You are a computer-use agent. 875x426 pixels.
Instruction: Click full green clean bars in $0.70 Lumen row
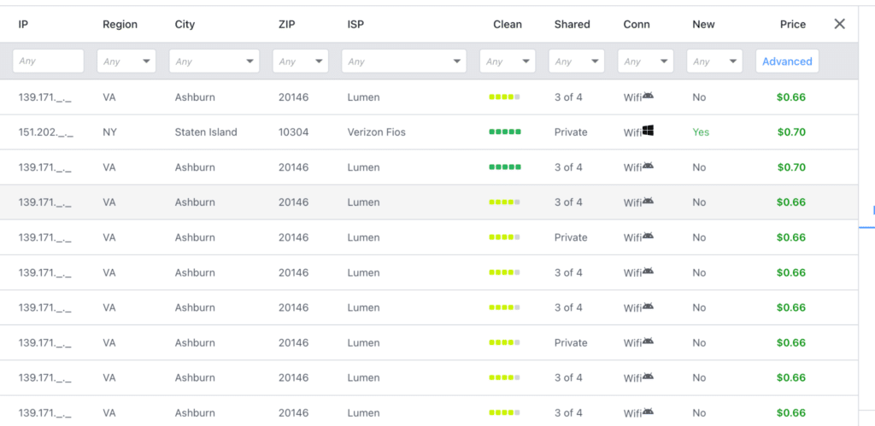pyautogui.click(x=505, y=167)
